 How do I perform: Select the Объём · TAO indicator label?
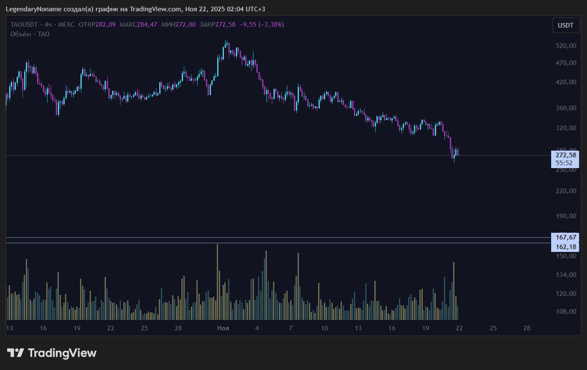pyautogui.click(x=30, y=34)
